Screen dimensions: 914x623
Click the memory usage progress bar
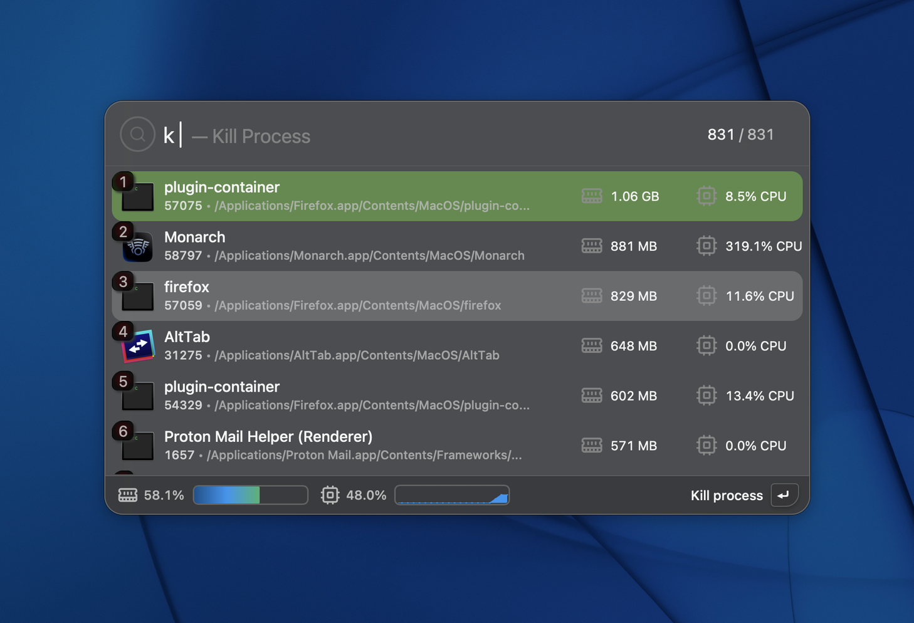click(251, 495)
